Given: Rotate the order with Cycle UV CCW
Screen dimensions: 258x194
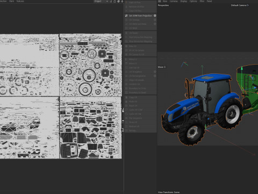Looking at the screenshot, I should [x=141, y=110].
